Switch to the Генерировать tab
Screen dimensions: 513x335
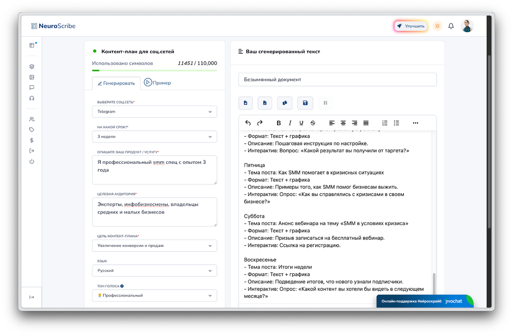tap(116, 83)
